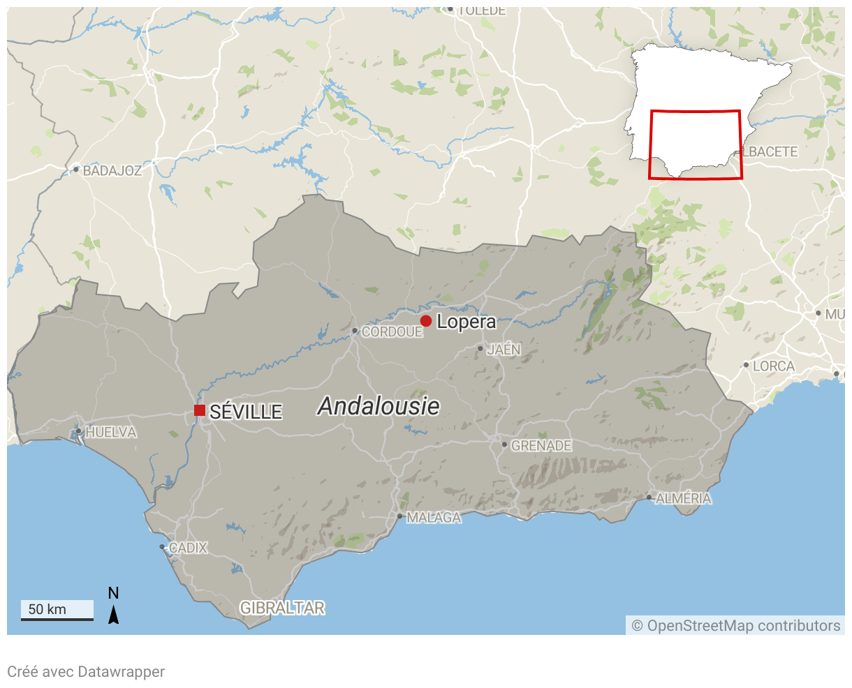Click the Malaga city dot marker
Viewport: 852px width, 688px height.
tap(399, 517)
